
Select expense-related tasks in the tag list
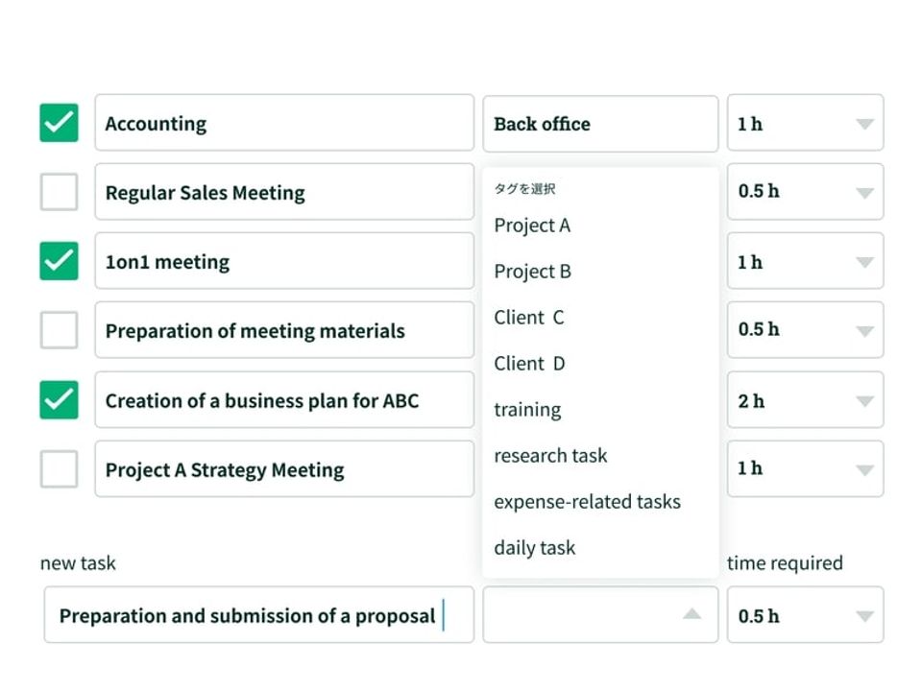click(587, 502)
